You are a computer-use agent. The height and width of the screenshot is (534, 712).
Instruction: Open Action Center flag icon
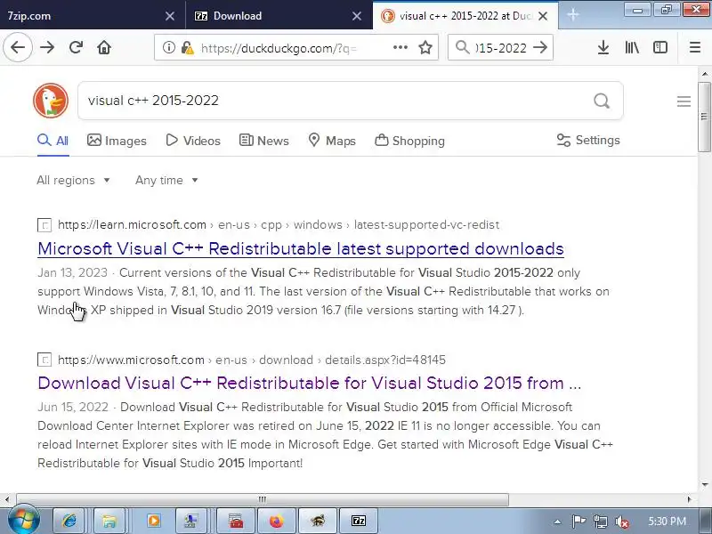coord(578,522)
